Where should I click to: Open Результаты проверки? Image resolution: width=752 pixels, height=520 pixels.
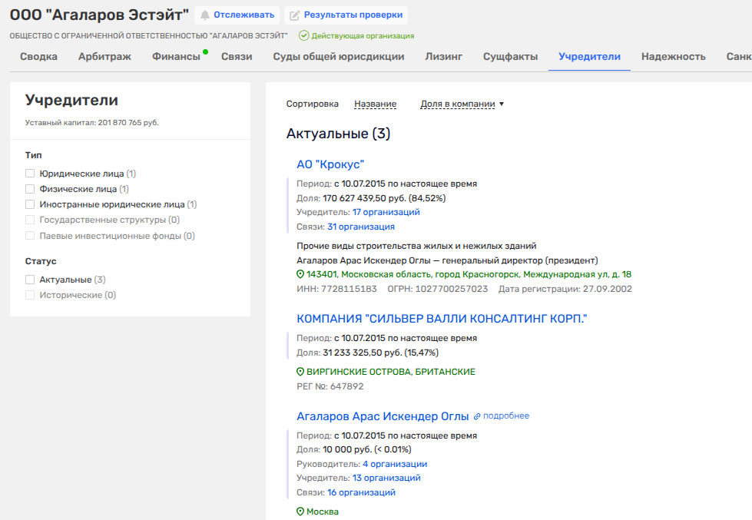point(346,15)
